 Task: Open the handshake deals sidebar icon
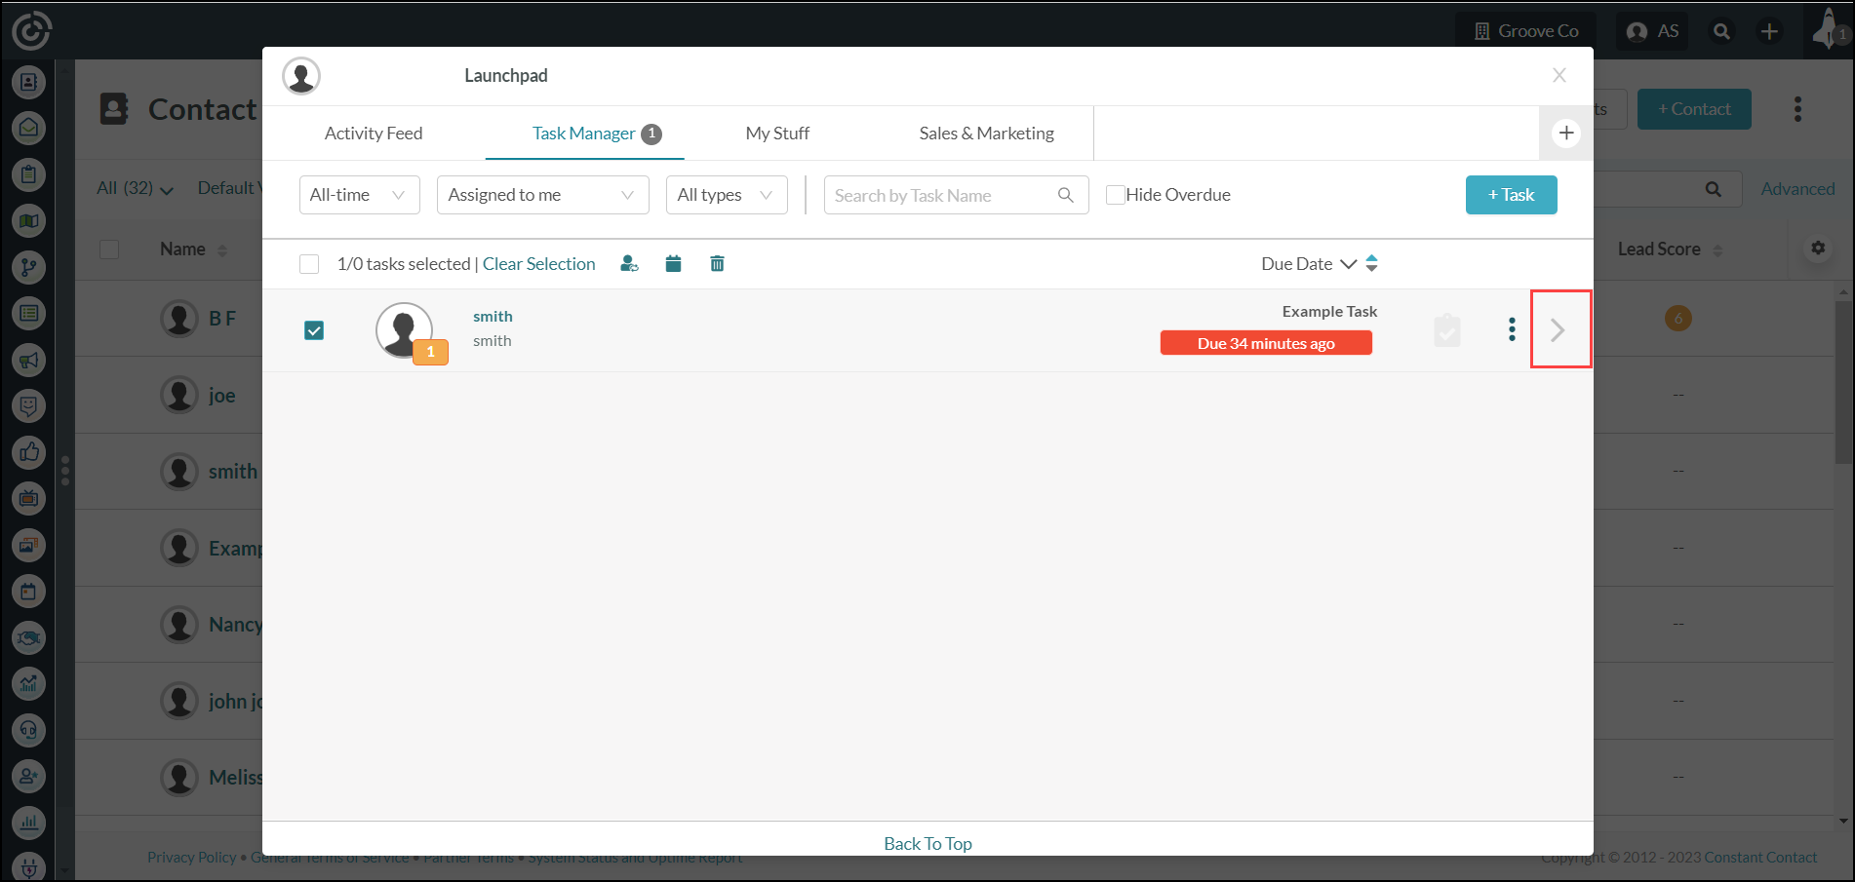click(29, 637)
